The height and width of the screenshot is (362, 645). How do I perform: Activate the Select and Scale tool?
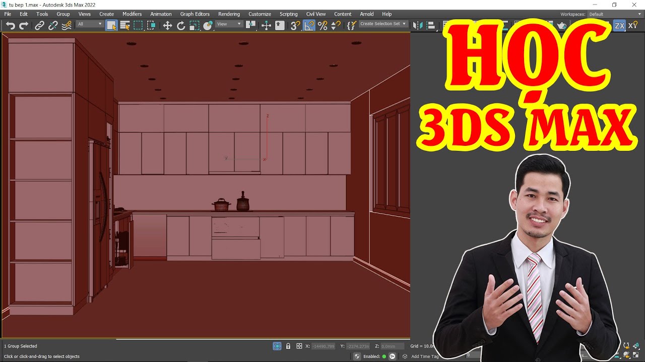[x=195, y=26]
